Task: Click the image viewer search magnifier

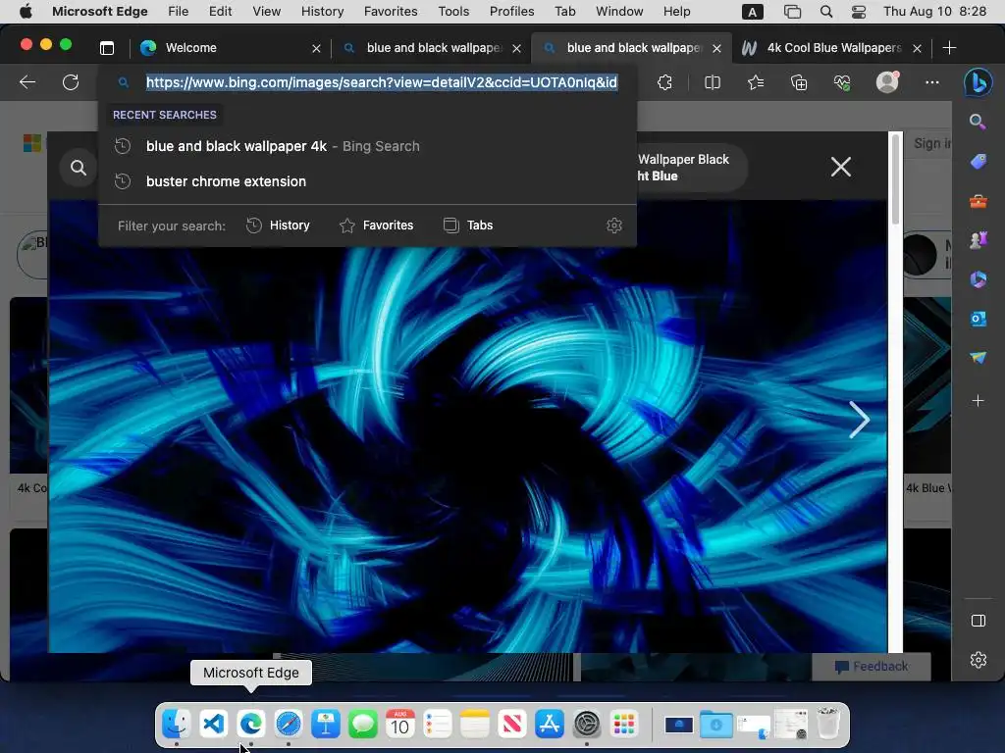Action: coord(79,168)
